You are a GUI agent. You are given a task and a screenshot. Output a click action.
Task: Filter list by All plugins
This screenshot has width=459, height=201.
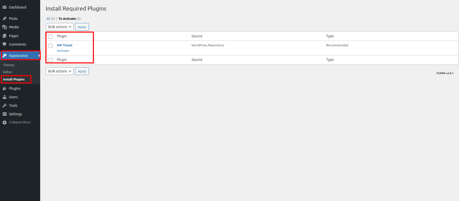(x=48, y=19)
